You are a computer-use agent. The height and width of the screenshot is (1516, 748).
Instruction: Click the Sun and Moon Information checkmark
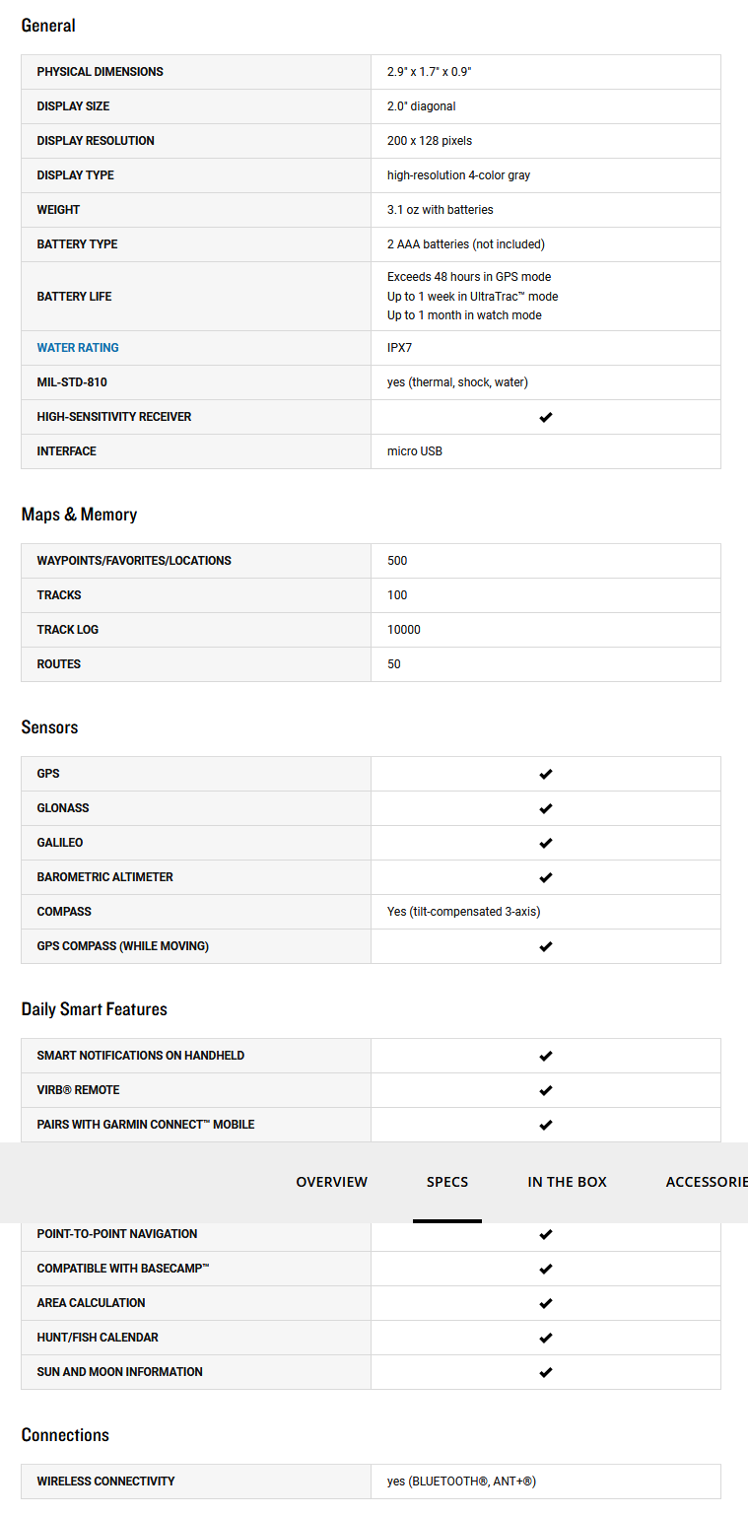[546, 1372]
